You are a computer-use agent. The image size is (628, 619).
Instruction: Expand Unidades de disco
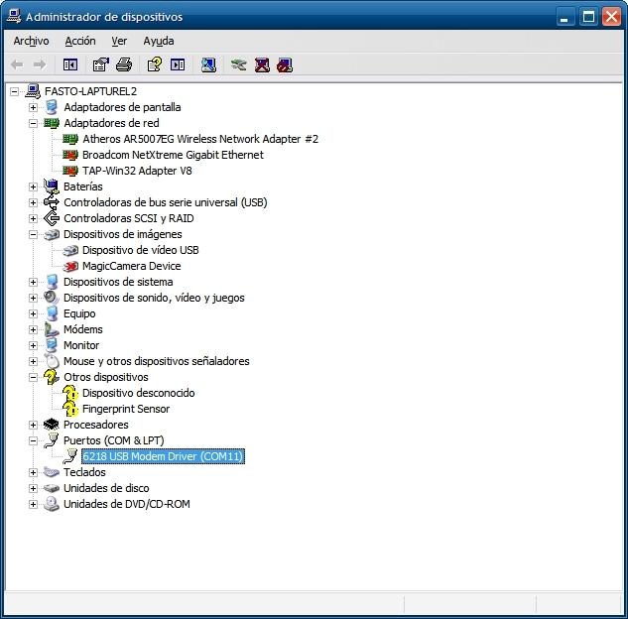[33, 488]
